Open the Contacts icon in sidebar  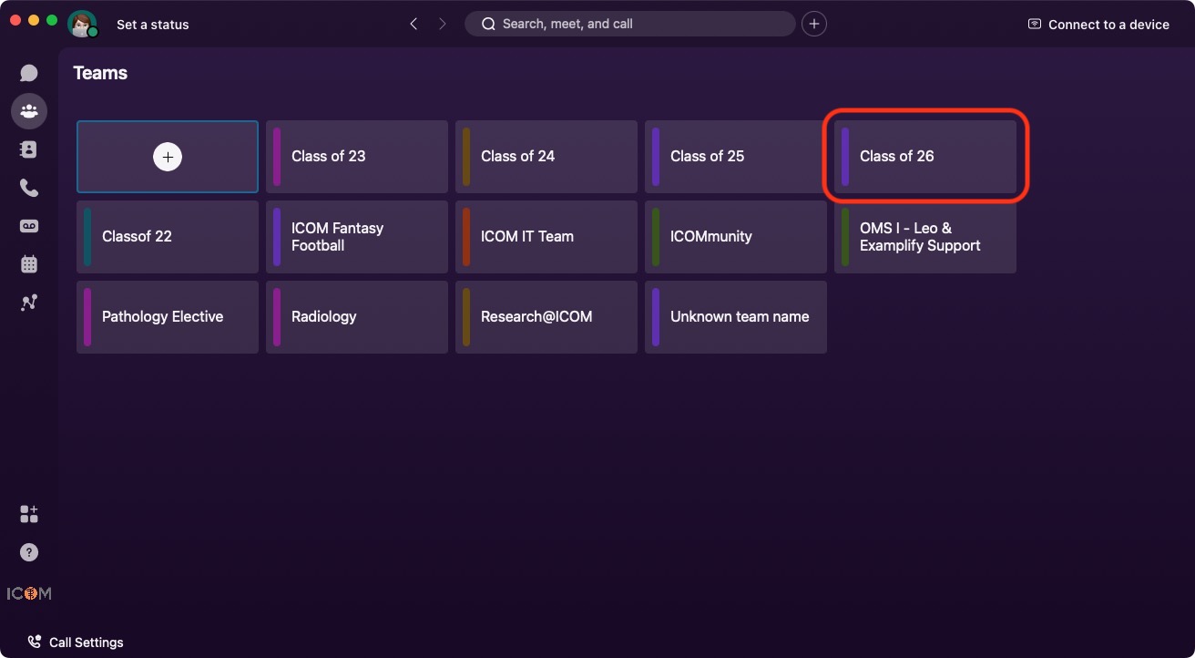29,149
